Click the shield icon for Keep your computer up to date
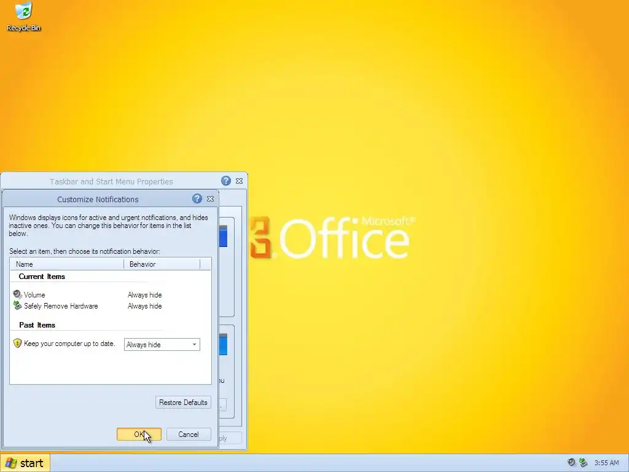Viewport: 629px width, 472px height. [17, 343]
